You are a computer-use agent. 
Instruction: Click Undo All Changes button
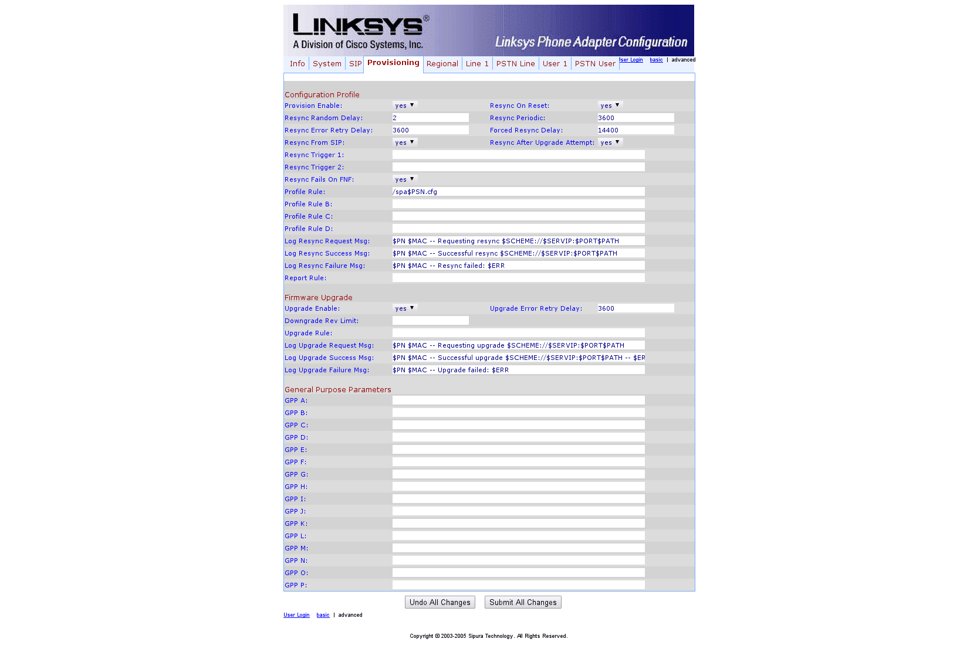[x=440, y=602]
